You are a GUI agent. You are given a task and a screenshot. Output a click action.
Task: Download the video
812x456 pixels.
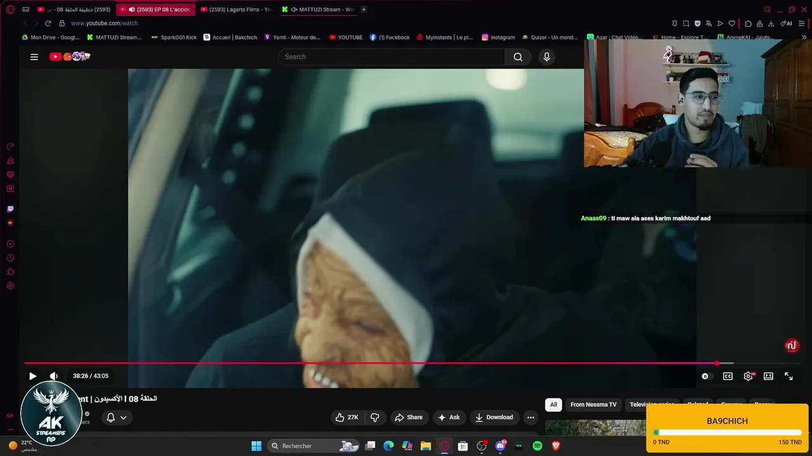pyautogui.click(x=494, y=417)
